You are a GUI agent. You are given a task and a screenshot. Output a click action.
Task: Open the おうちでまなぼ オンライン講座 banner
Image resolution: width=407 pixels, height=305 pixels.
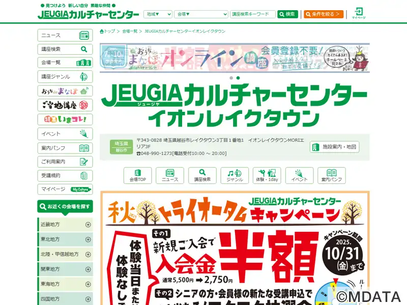235,57
